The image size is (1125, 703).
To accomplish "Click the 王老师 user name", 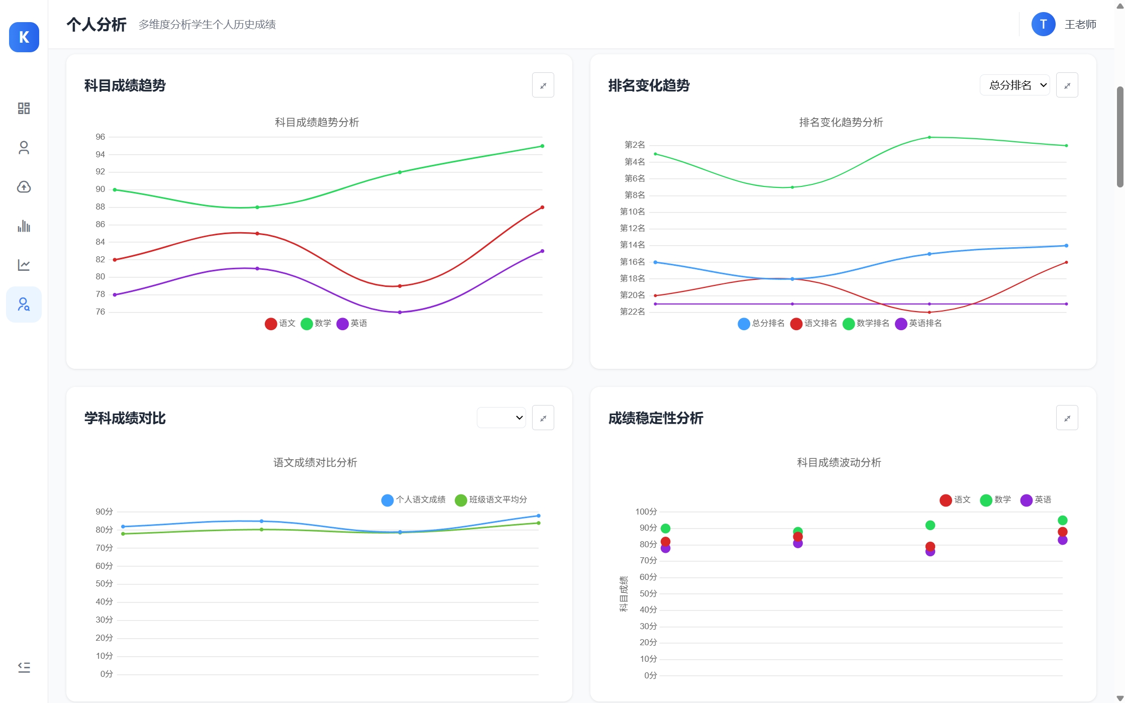I will 1080,25.
